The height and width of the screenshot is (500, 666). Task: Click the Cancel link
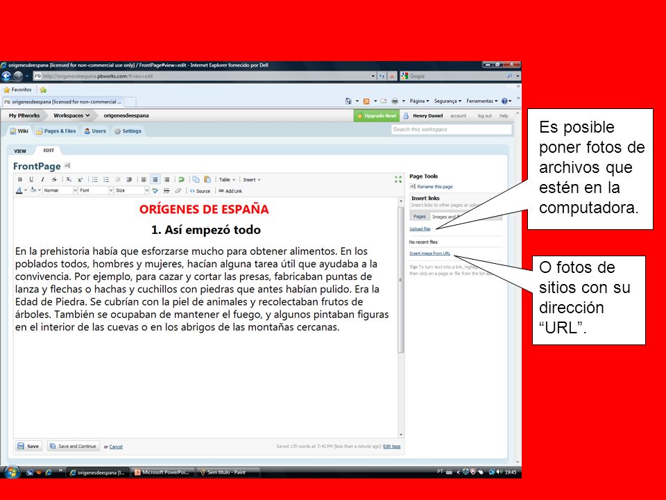tap(116, 447)
